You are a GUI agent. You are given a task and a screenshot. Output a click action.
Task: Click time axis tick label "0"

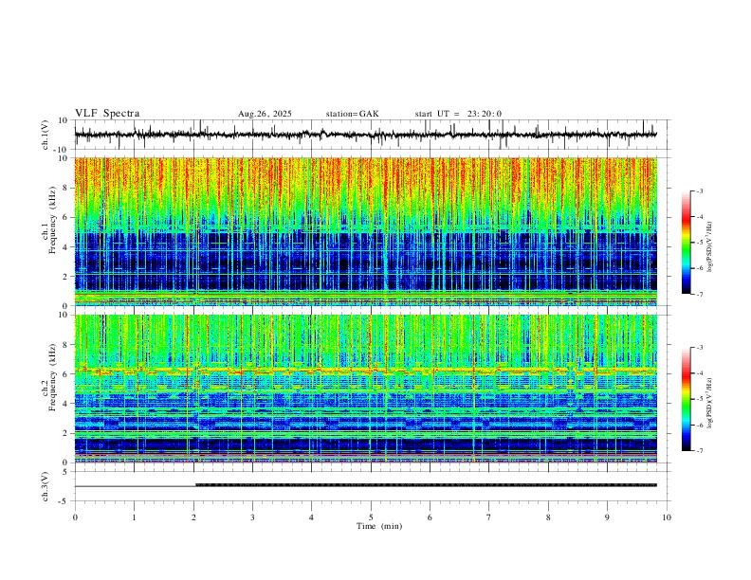75,517
